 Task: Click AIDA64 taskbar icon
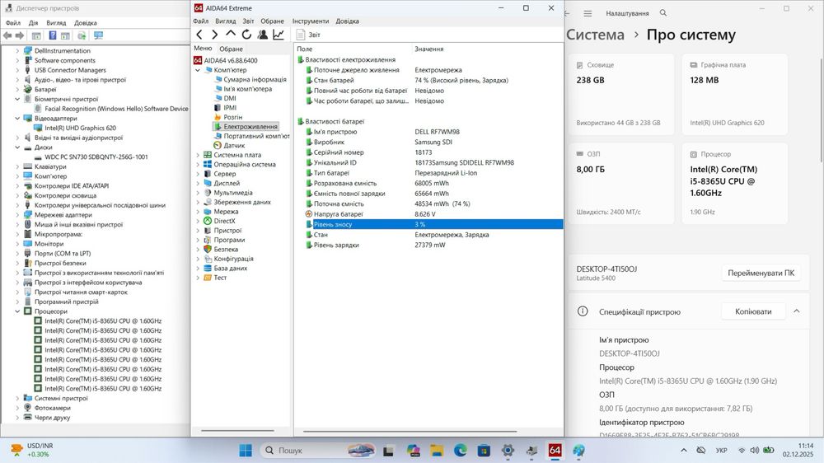point(555,451)
